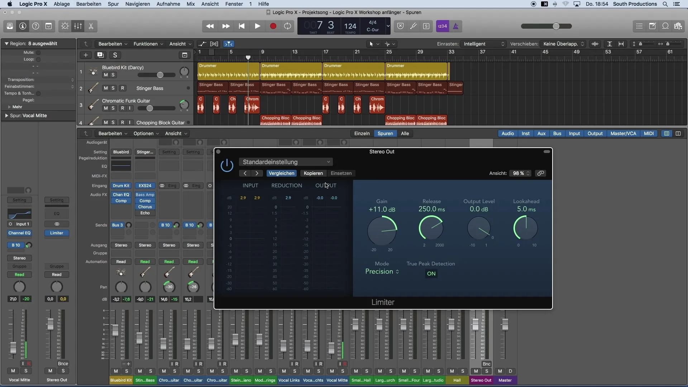This screenshot has height=387, width=688.
Task: Click Vergleichen button in Limiter plugin
Action: point(282,173)
